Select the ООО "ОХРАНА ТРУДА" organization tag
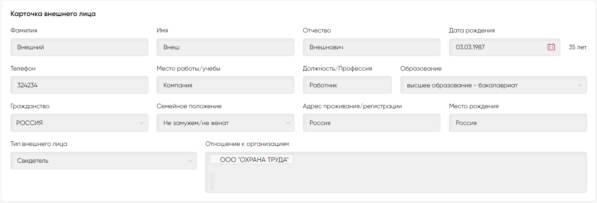Image resolution: width=597 pixels, height=203 pixels. [251, 159]
